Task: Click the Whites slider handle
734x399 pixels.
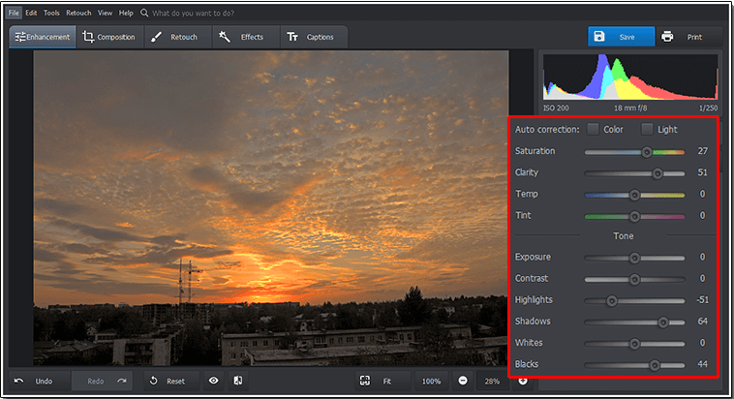Action: click(x=634, y=344)
